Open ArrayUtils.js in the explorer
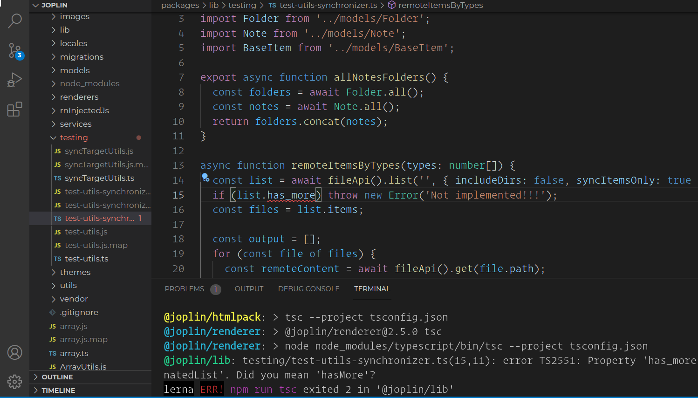698x398 pixels. click(x=83, y=367)
